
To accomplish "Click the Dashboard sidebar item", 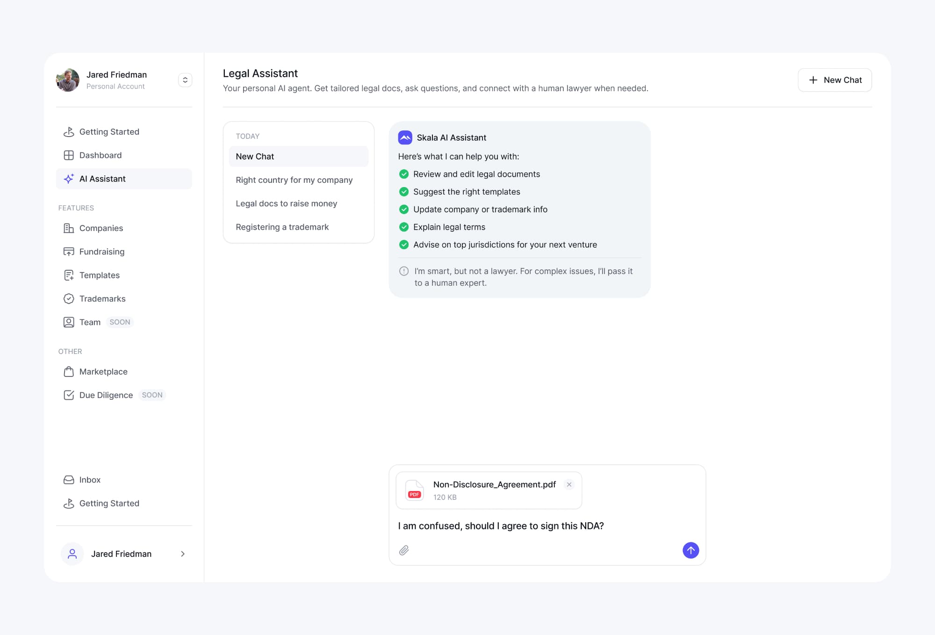I will 100,155.
